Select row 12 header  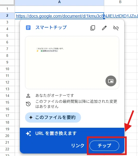(x=7, y=82)
